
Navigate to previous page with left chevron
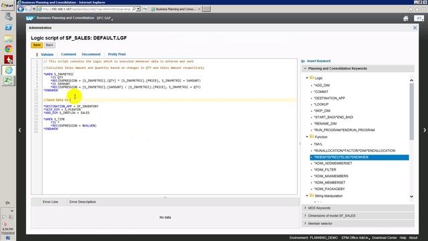19,130
